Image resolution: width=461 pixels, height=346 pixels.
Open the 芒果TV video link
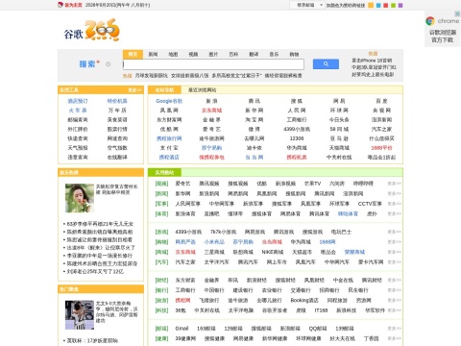(312, 184)
